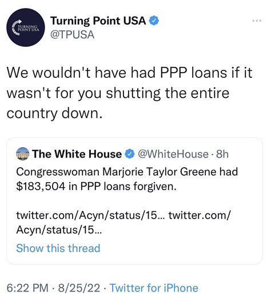
Task: Click the verified badge beside The White House
Action: [x=130, y=154]
